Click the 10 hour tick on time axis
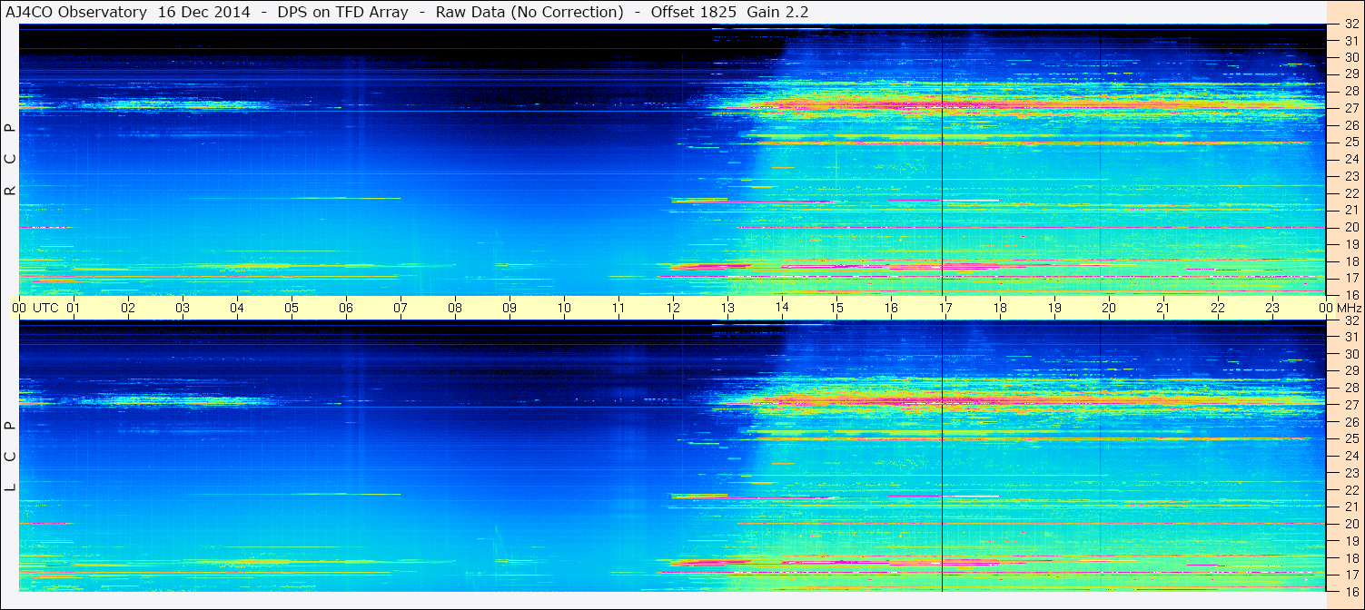Screen dimensions: 1365x610 point(564,308)
